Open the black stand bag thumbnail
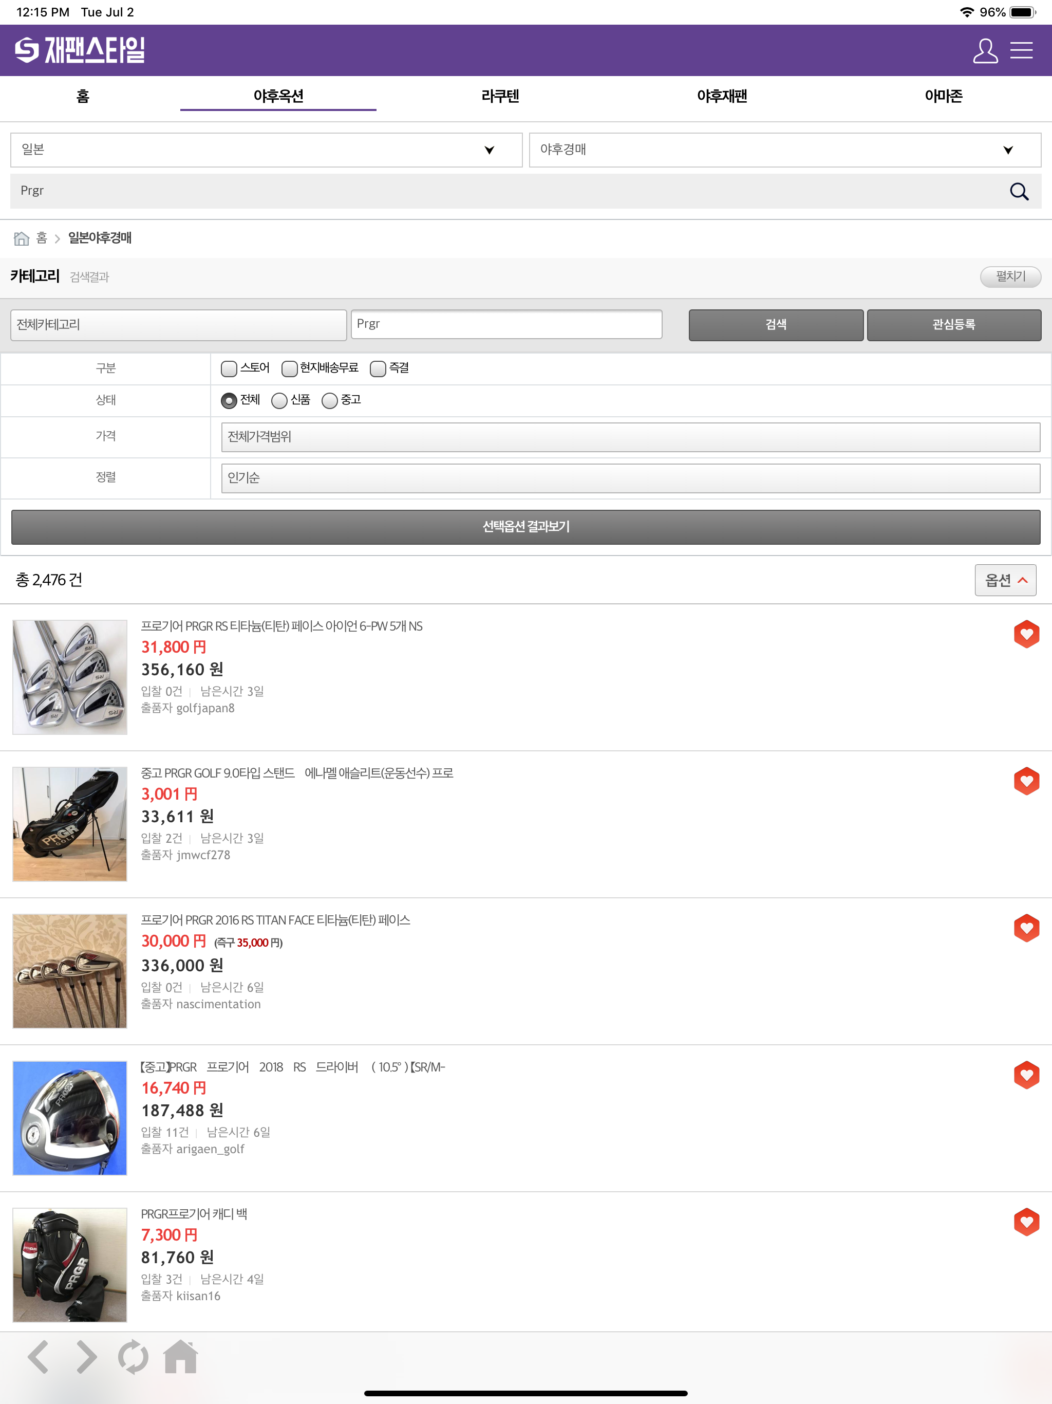 pos(70,824)
